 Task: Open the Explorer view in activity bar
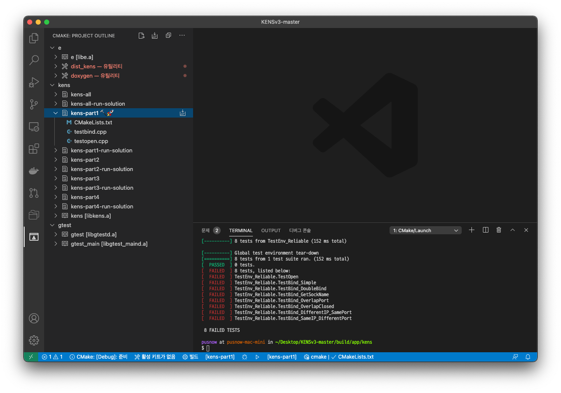tap(34, 38)
